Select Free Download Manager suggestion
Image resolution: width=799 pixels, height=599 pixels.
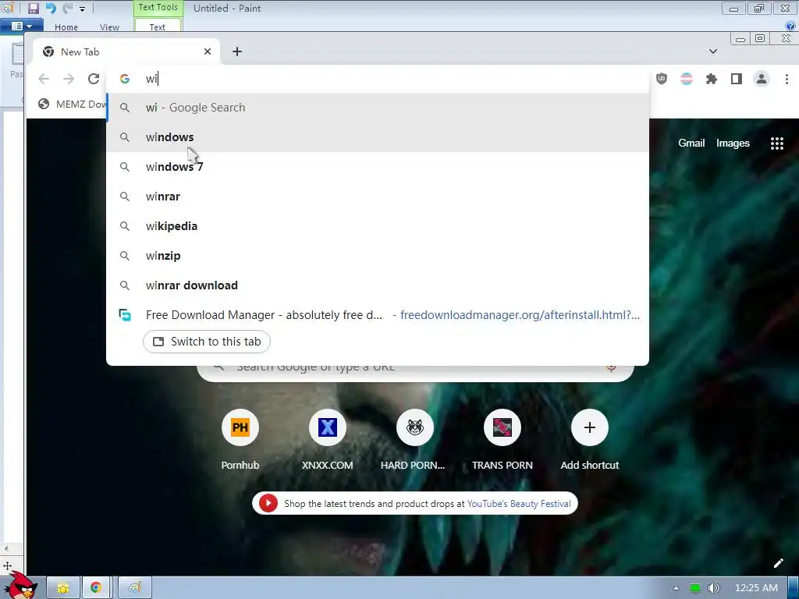click(x=378, y=315)
